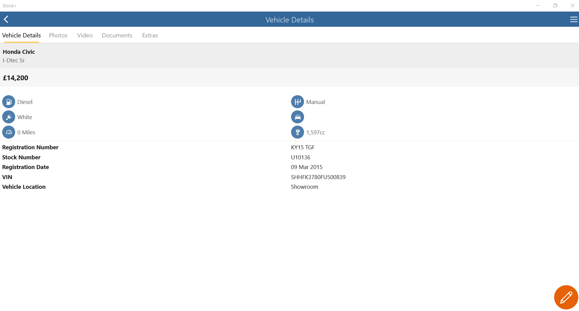Click the 0 Miles mileage label
This screenshot has width=579, height=311.
[x=26, y=132]
